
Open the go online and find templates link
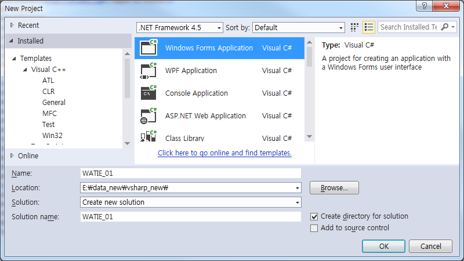point(224,153)
